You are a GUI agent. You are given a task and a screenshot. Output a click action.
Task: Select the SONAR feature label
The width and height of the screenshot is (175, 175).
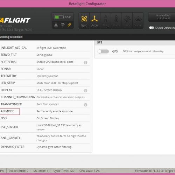coord(6,69)
